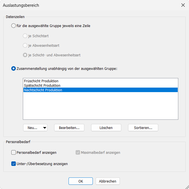
Task: Enable 'Personalbedarf anzeigen' checkbox
Action: 14,152
